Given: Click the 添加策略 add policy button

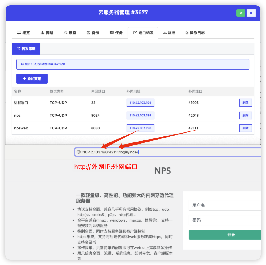Looking at the screenshot, I should tap(32, 79).
